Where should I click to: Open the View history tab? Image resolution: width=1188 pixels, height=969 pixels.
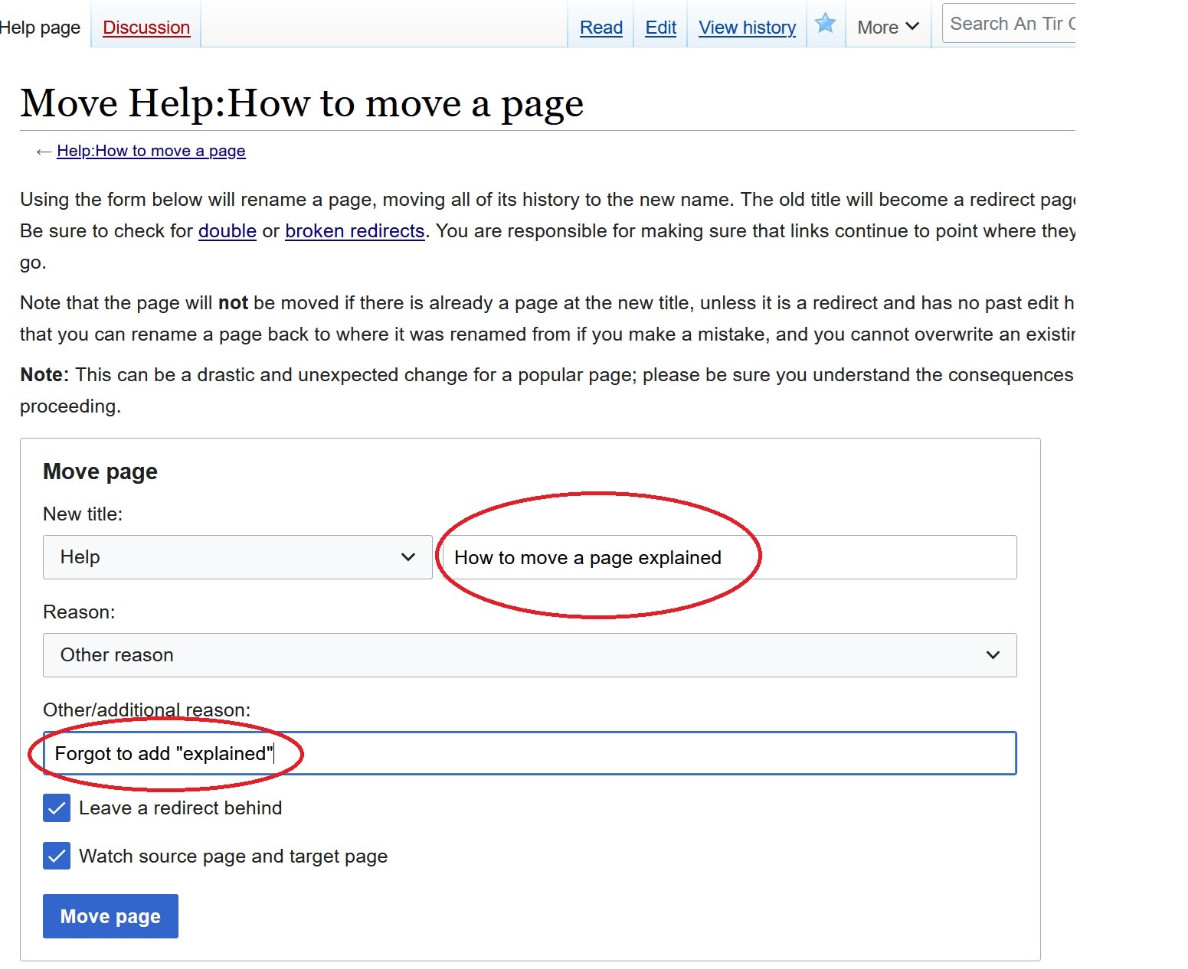click(747, 28)
